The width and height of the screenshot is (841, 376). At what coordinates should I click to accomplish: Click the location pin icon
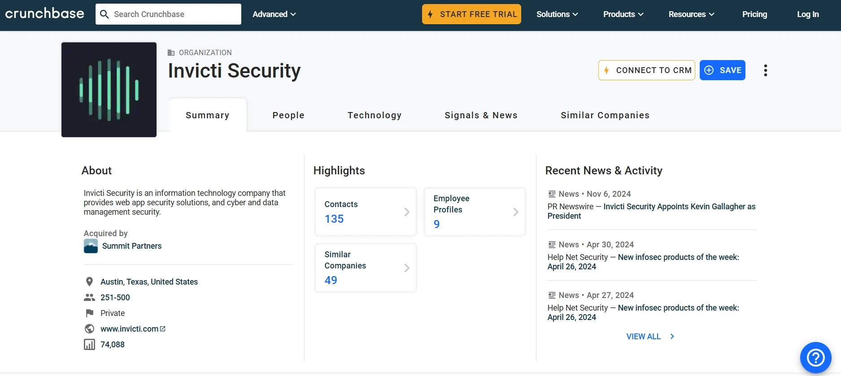[x=89, y=282]
